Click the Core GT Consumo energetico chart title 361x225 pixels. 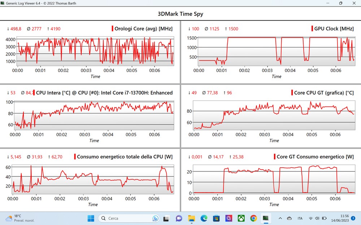tap(315, 157)
